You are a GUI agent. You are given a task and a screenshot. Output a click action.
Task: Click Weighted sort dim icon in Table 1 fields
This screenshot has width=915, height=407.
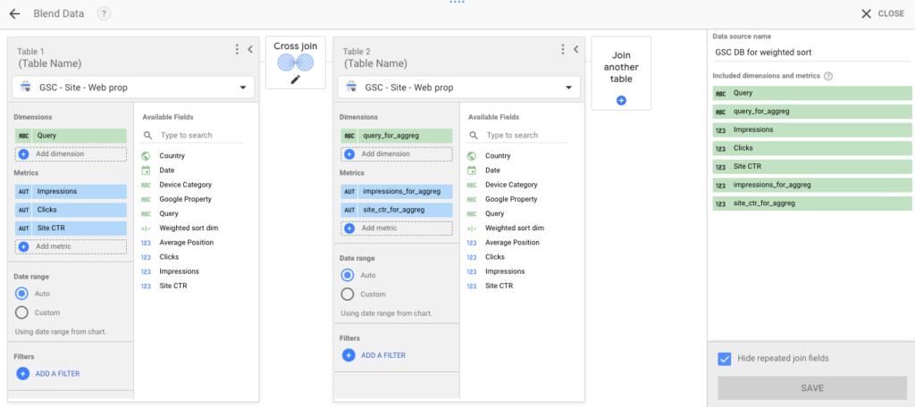(146, 228)
